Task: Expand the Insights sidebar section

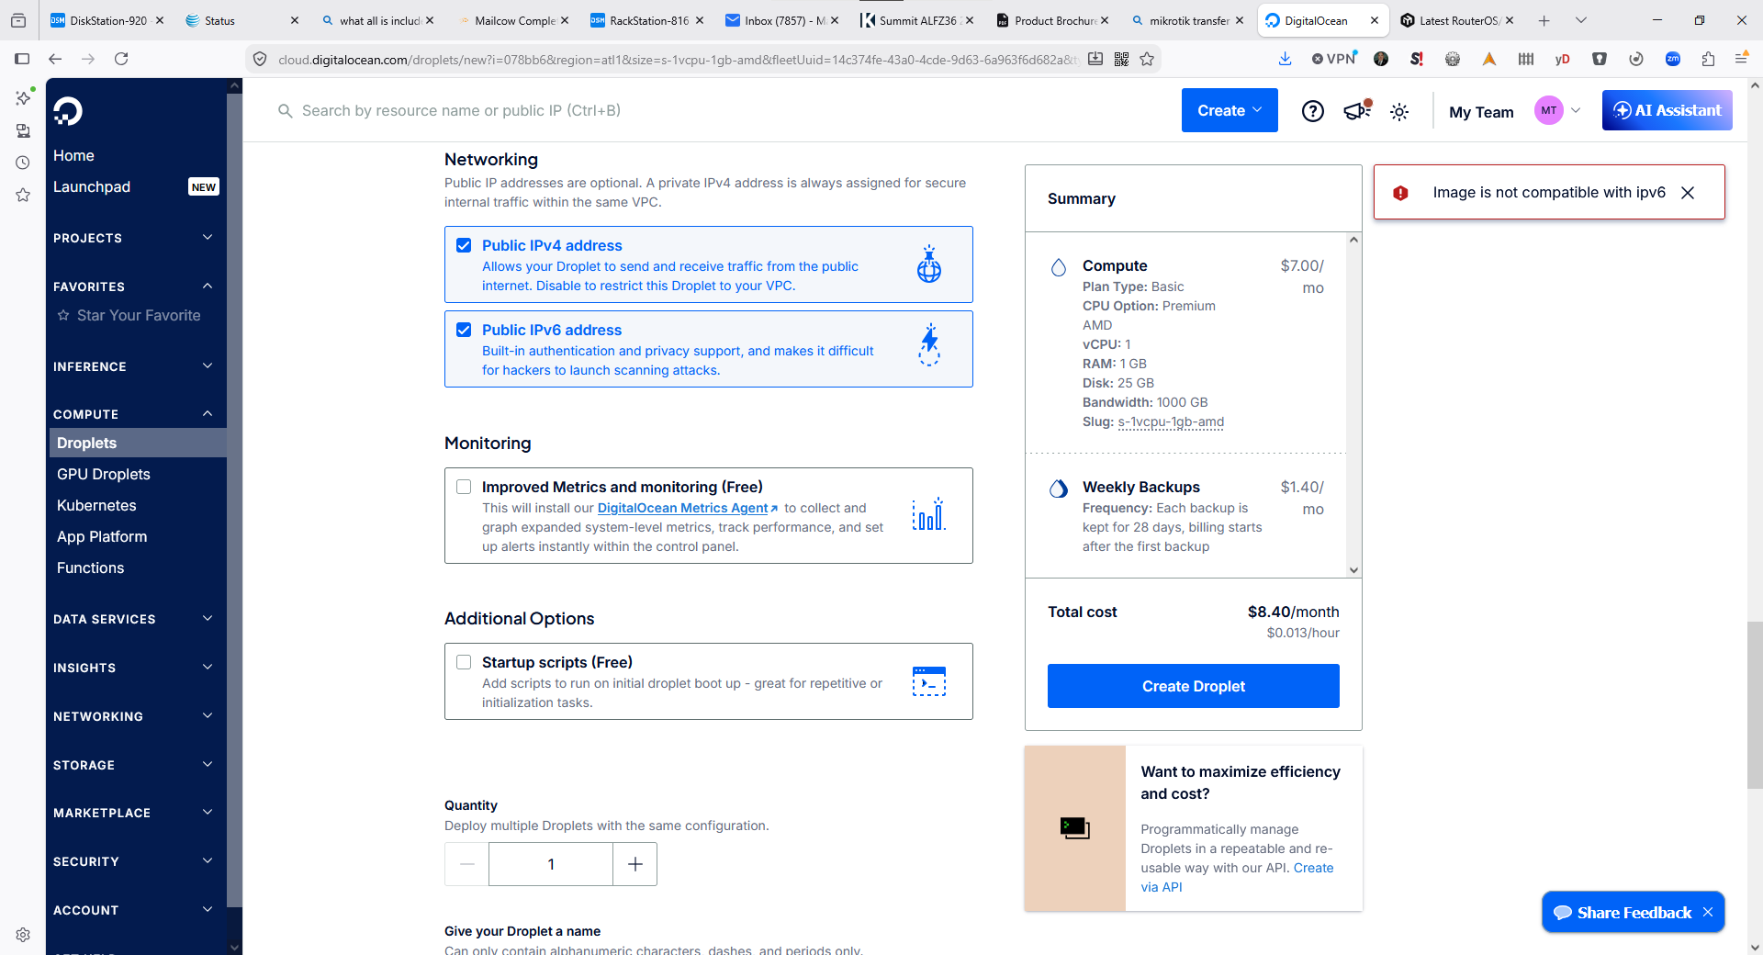Action: (x=134, y=668)
